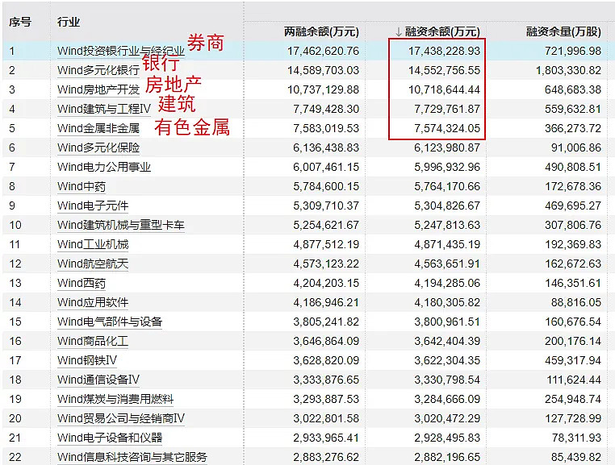The height and width of the screenshot is (465, 615).
Task: Select the value 559,632.81
Action: click(573, 109)
